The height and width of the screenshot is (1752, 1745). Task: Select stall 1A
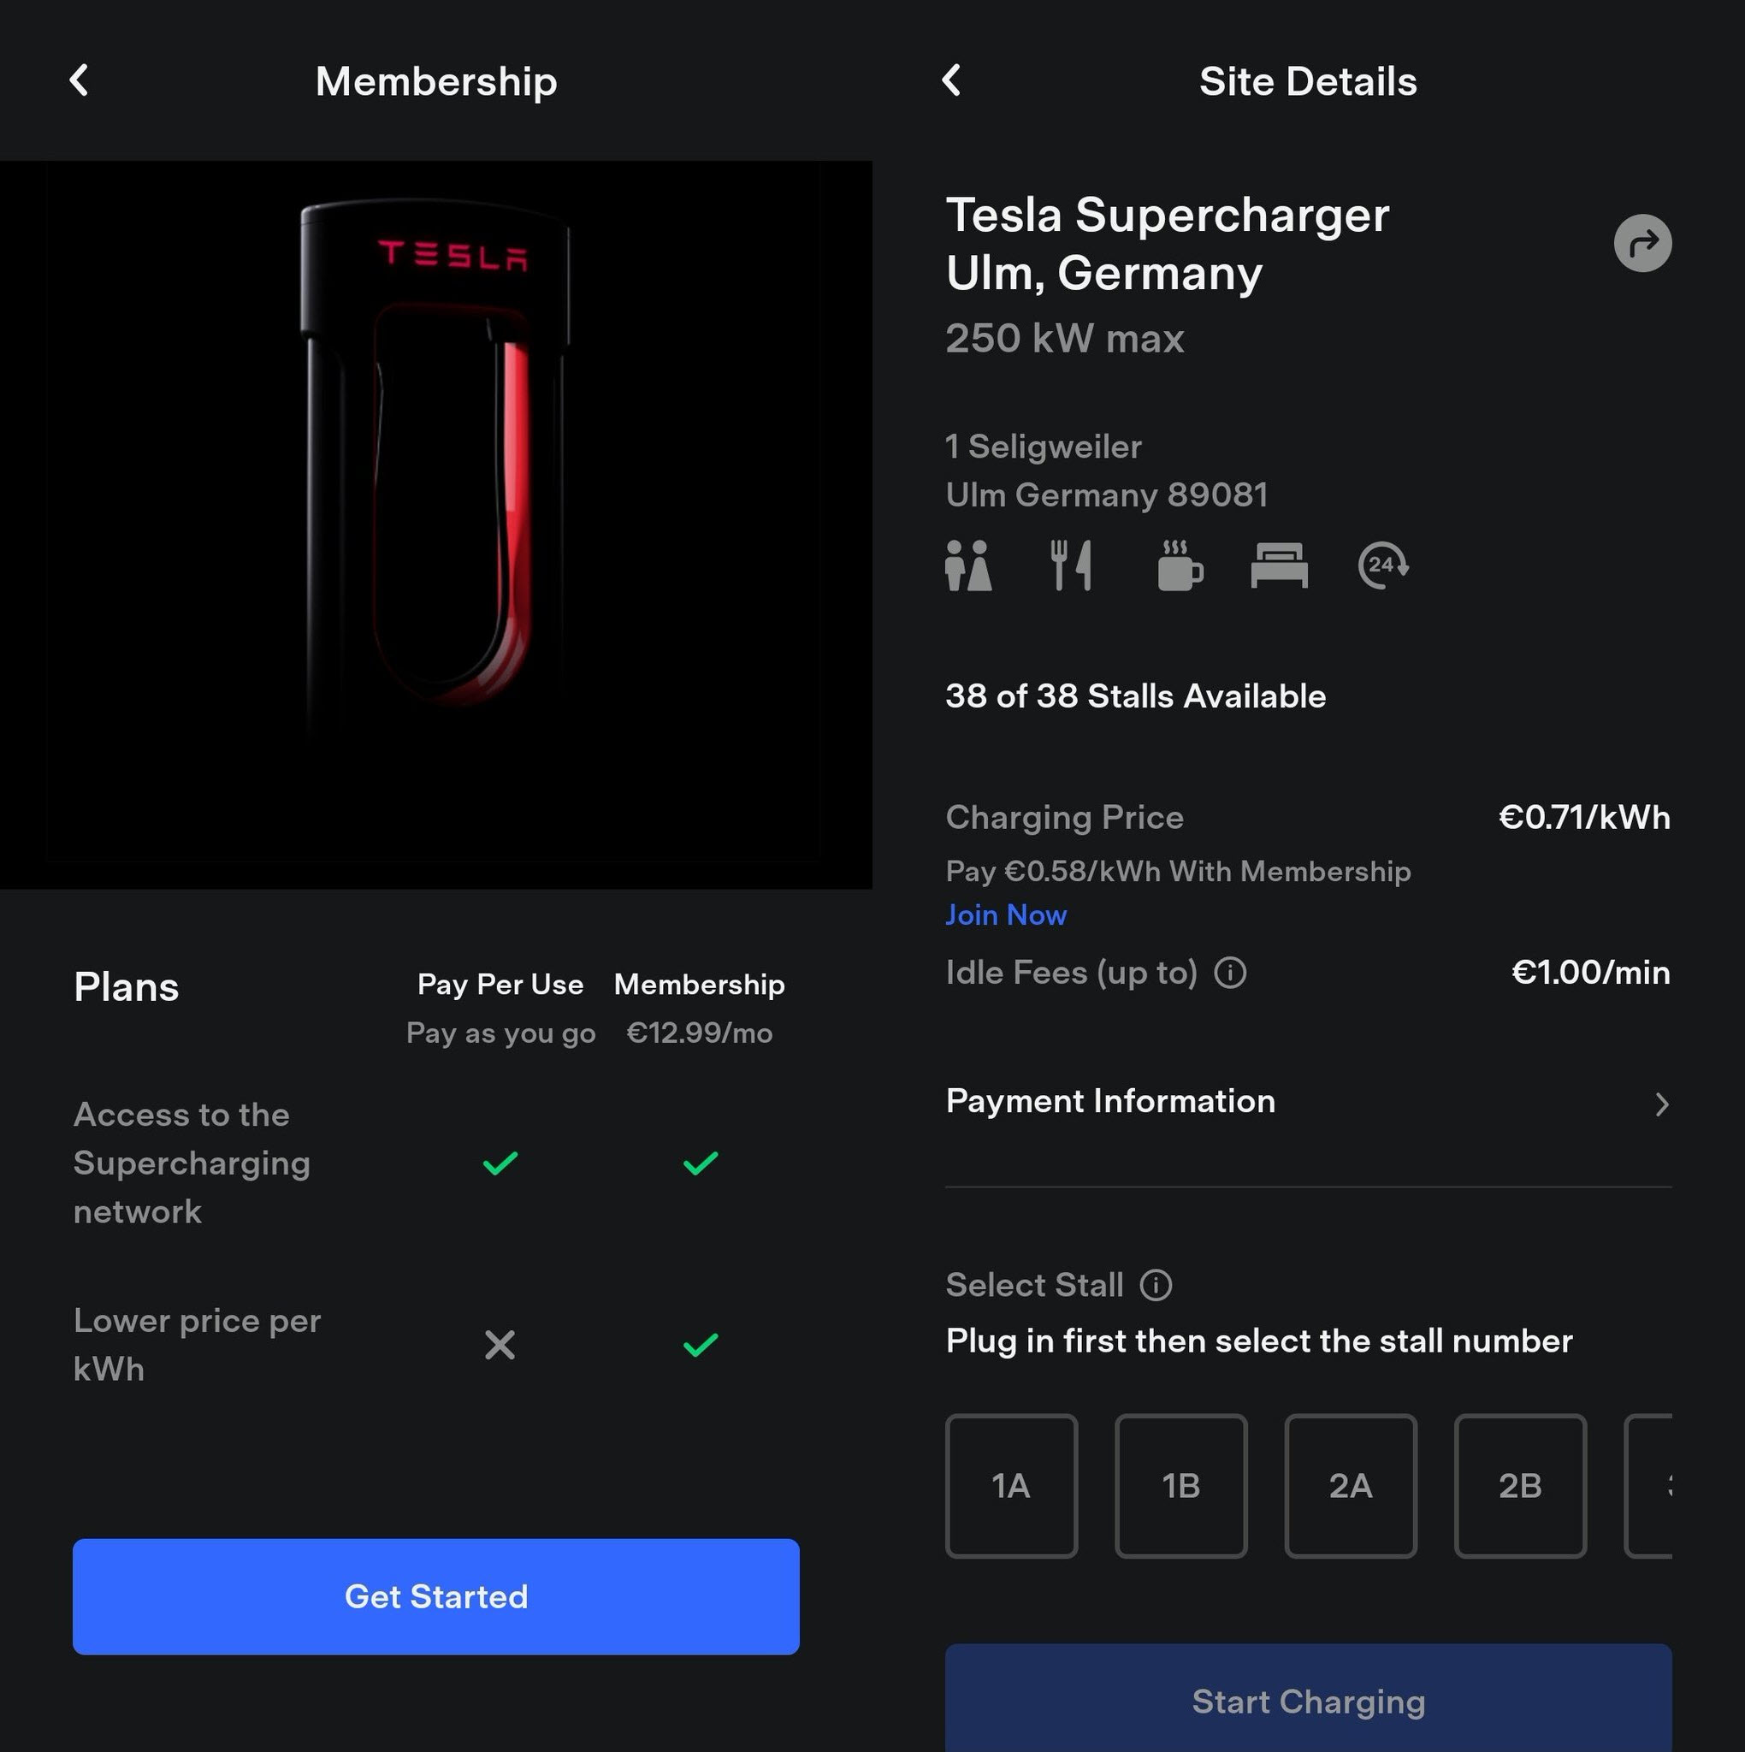pos(1011,1485)
